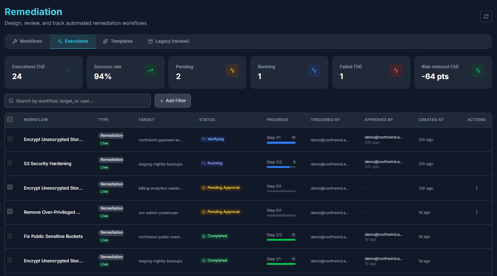Click "Step 2/3" progress label
Screen dimensions: 497x276
(x=274, y=162)
